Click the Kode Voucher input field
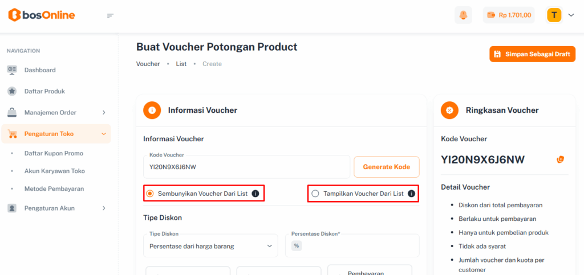This screenshot has height=275, width=584. (x=245, y=167)
